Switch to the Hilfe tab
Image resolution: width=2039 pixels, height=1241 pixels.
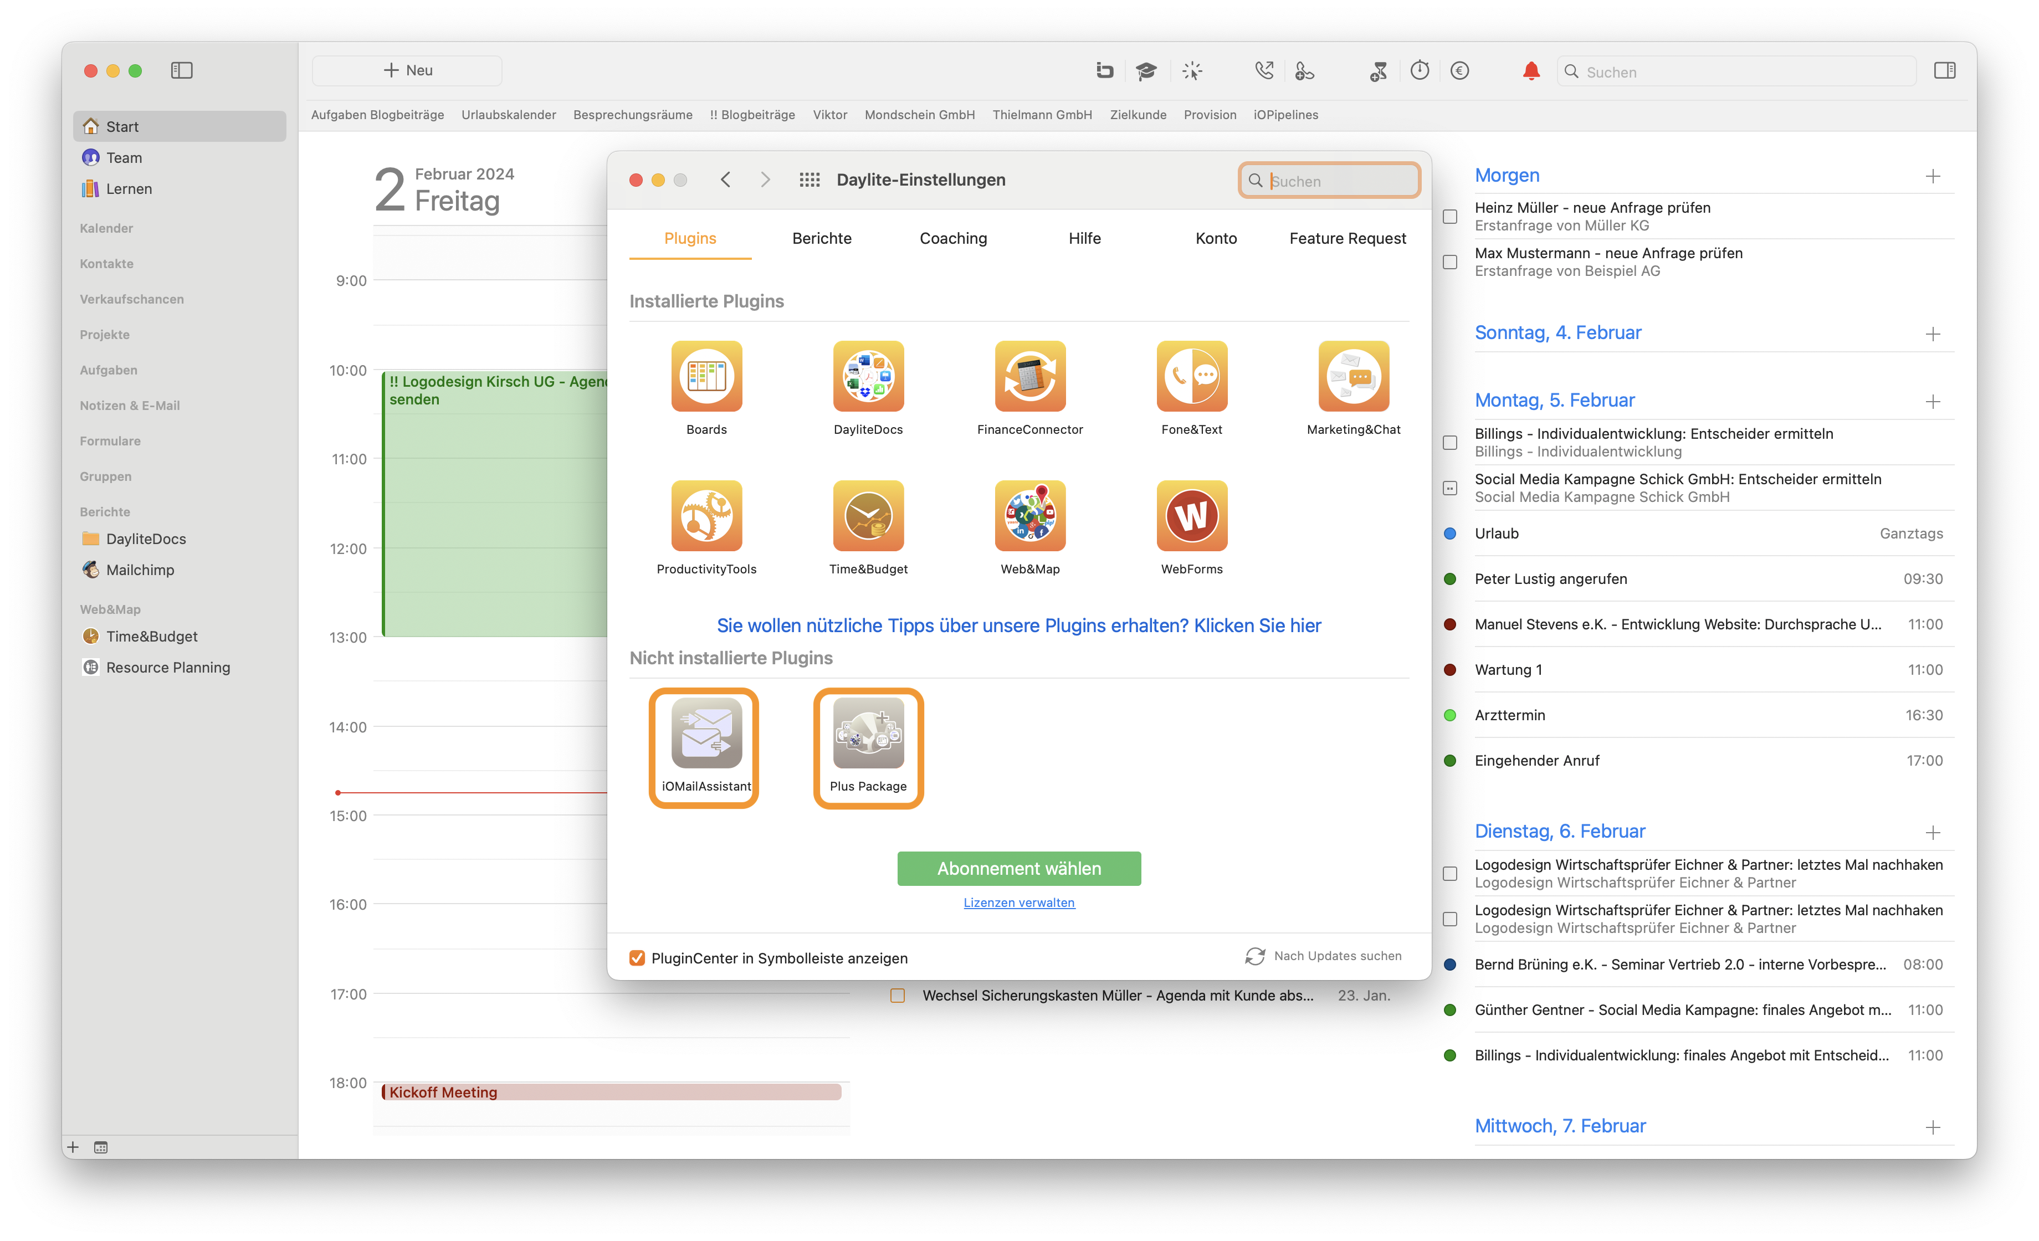click(1085, 238)
